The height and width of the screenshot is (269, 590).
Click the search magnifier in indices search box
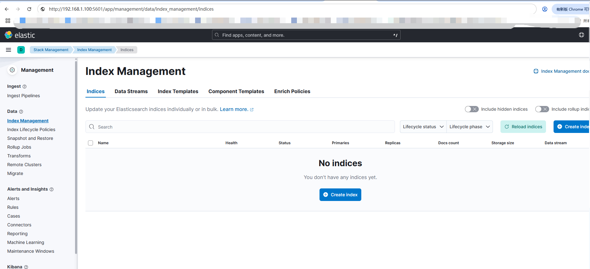[x=92, y=127]
